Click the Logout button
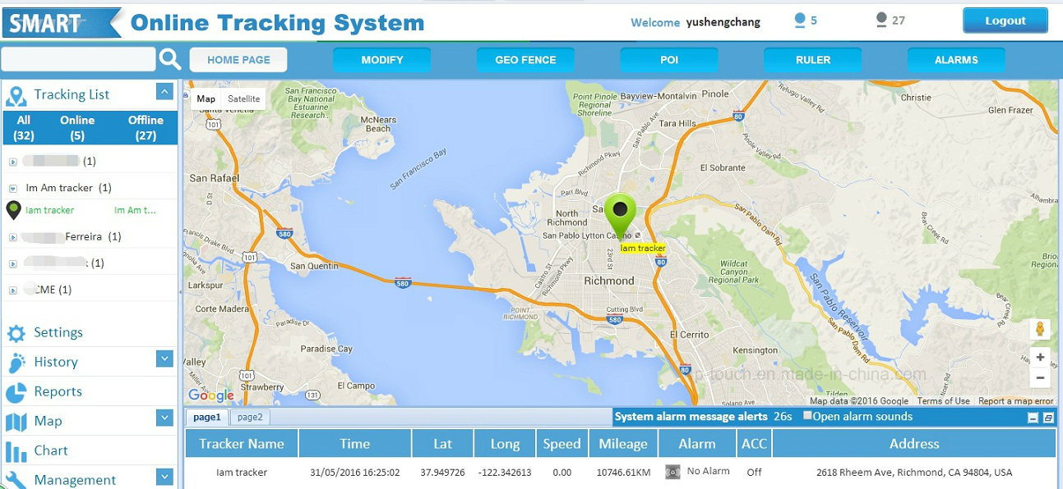Viewport: 1063px width, 489px height. click(x=1005, y=21)
